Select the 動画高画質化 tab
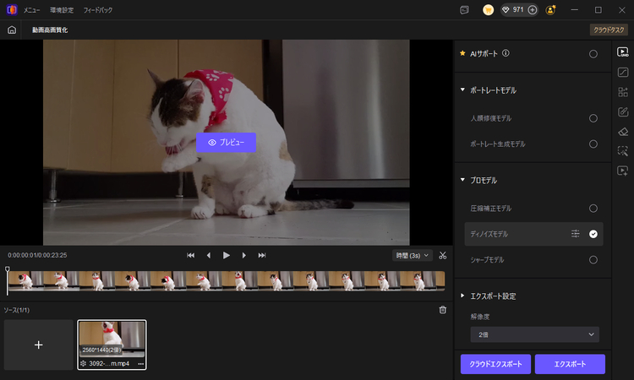 [50, 30]
